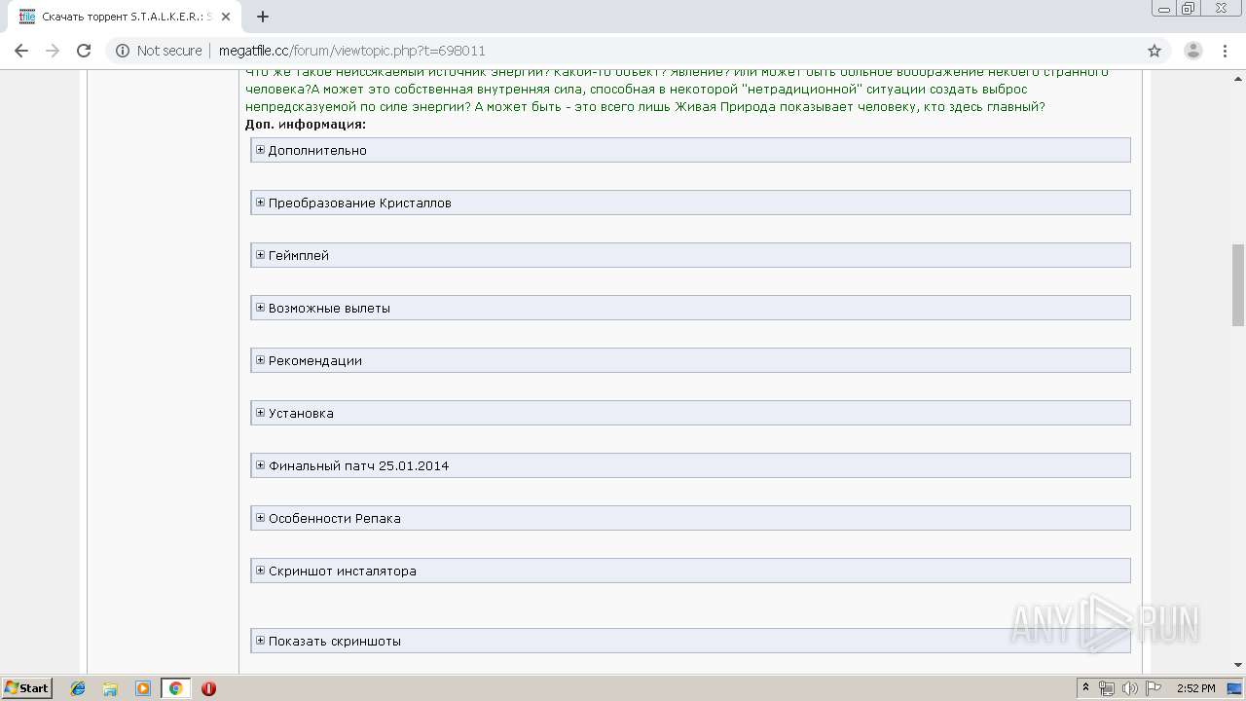Image resolution: width=1246 pixels, height=701 pixels.
Task: Click the Доп. информация heading
Action: pos(306,124)
